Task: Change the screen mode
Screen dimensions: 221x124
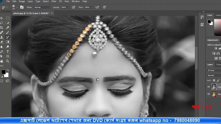Action: 8,81
